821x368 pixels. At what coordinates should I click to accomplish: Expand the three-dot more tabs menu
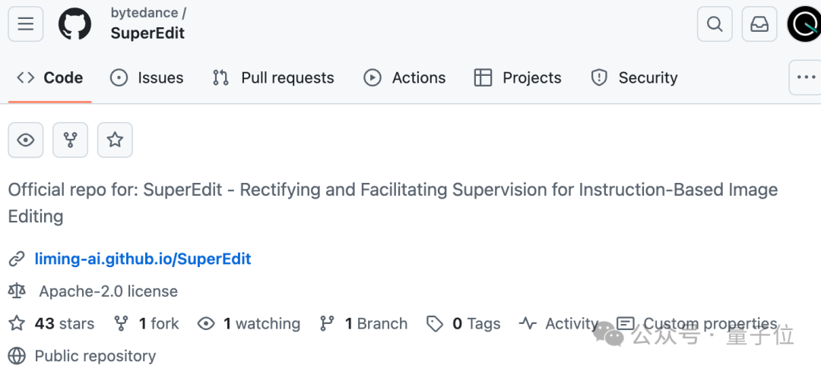[805, 77]
